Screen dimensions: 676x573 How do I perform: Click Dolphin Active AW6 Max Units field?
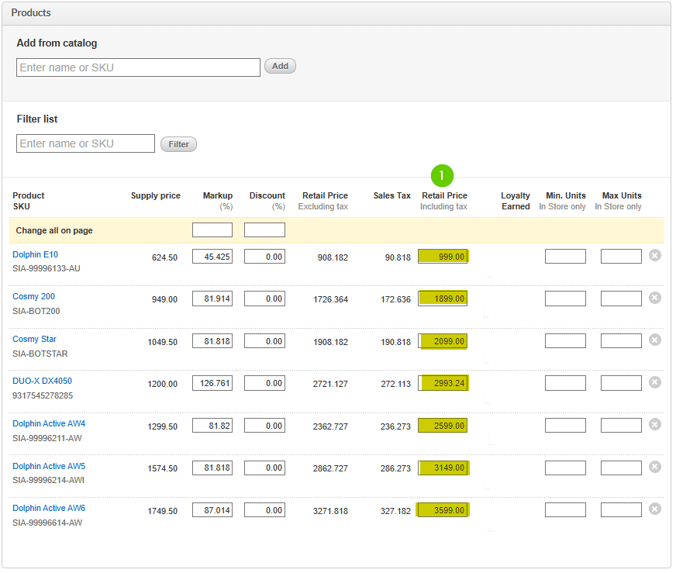621,510
